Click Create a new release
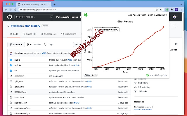 143,110
